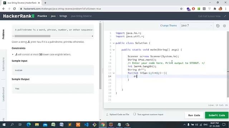Go back to the previous page
This screenshot has width=229, height=128.
pyautogui.click(x=4, y=9)
